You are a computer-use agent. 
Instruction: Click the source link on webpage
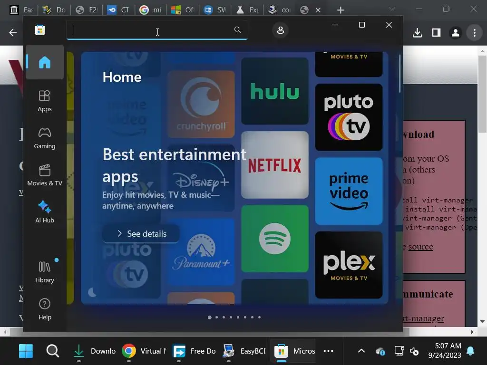coord(420,247)
